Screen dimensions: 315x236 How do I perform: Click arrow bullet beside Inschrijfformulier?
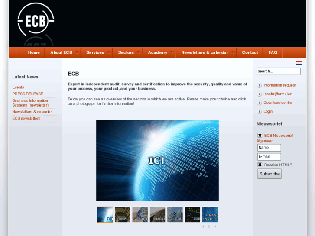coord(259,94)
